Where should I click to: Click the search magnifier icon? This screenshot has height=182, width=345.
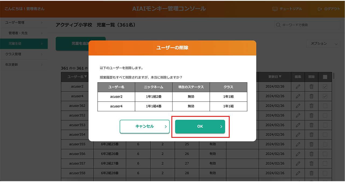point(278,25)
